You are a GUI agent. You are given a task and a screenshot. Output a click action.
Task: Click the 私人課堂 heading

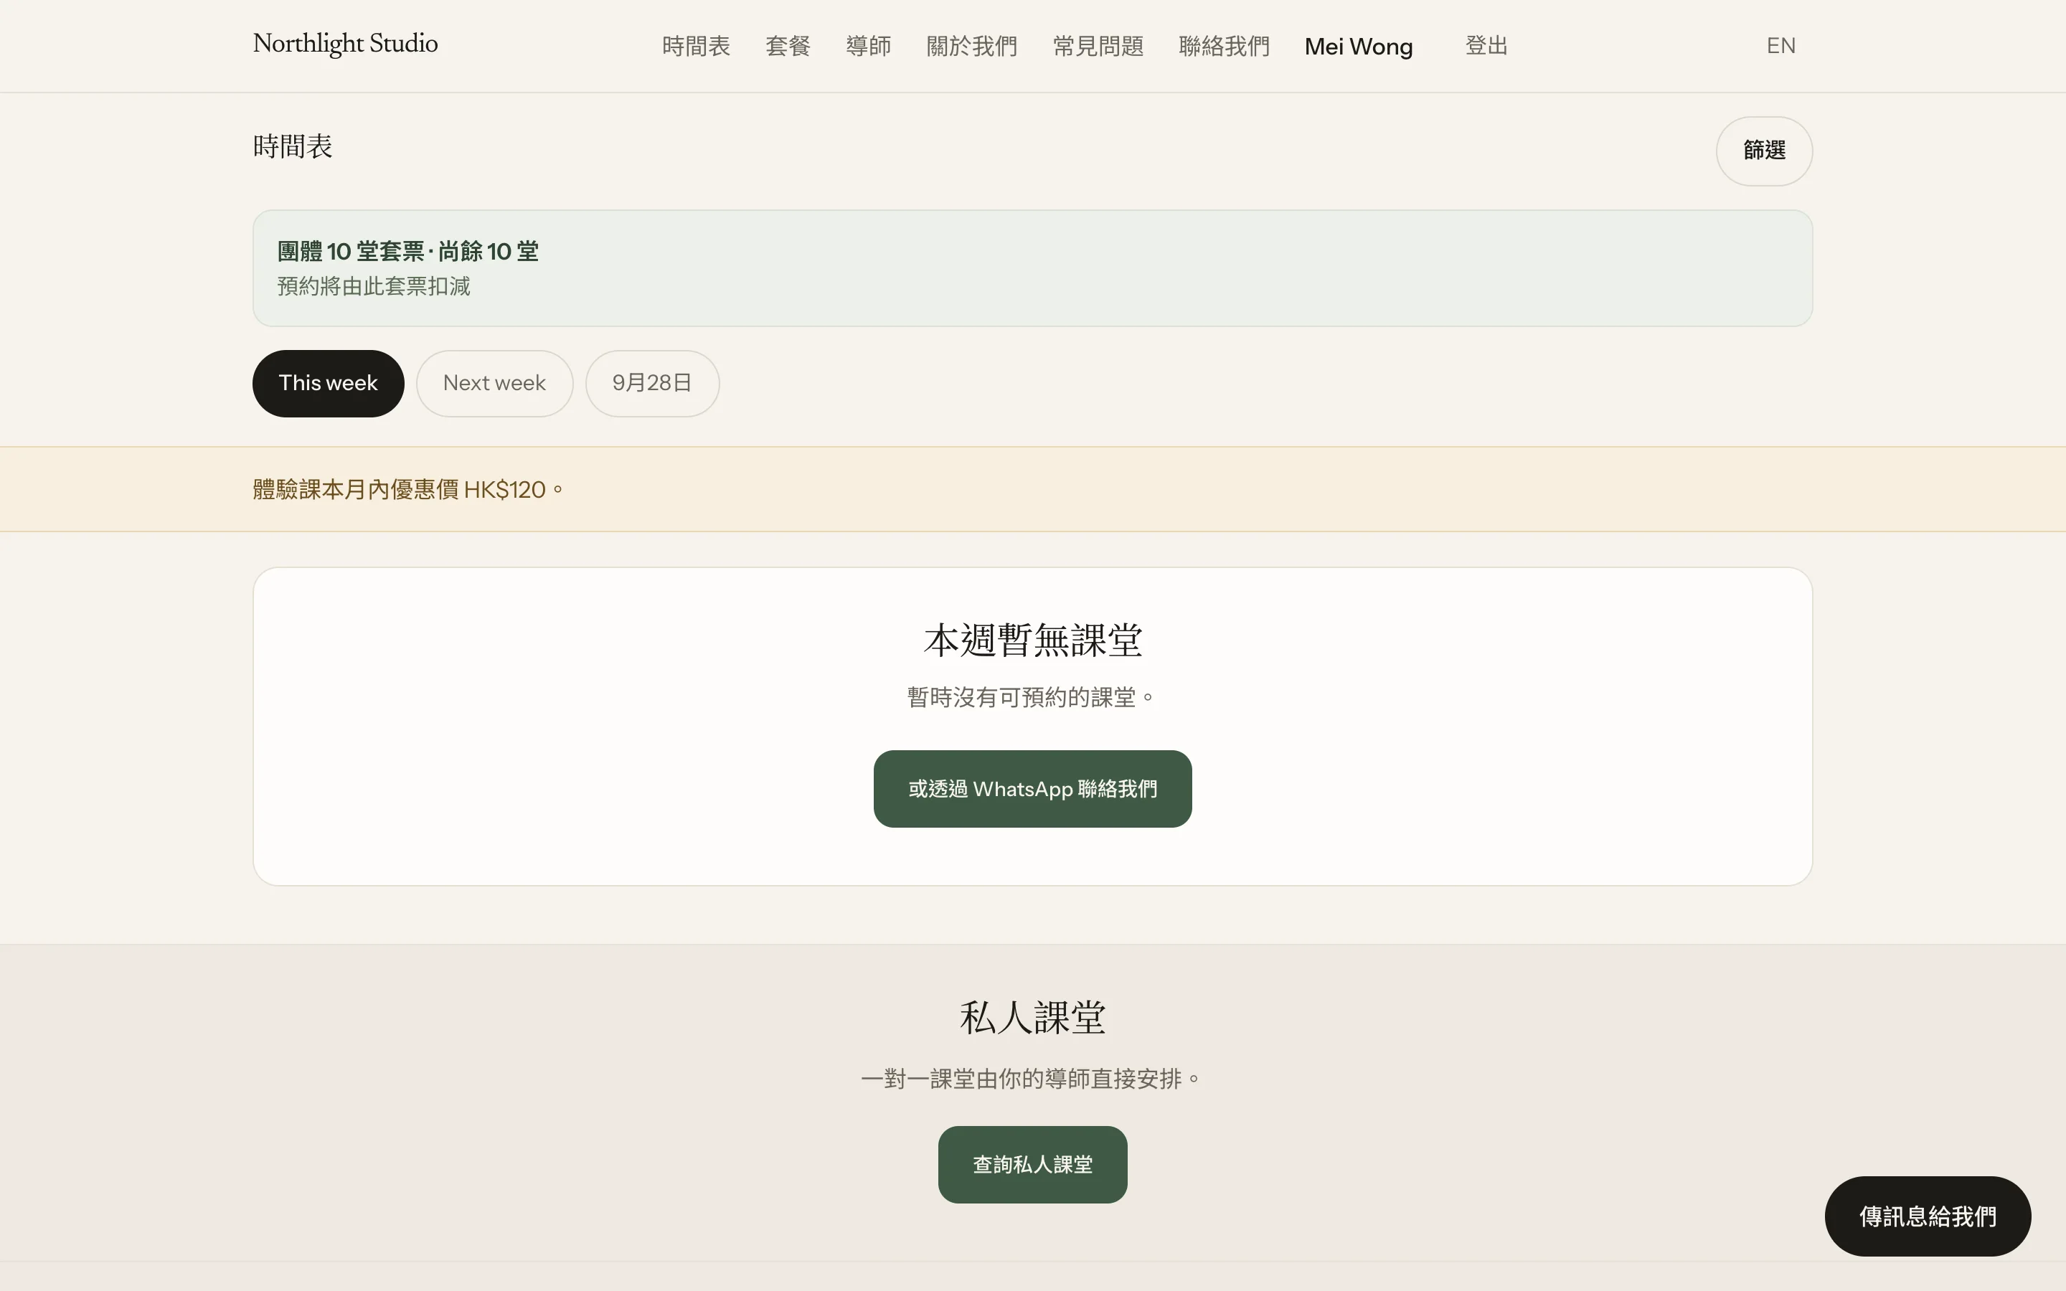1032,1018
